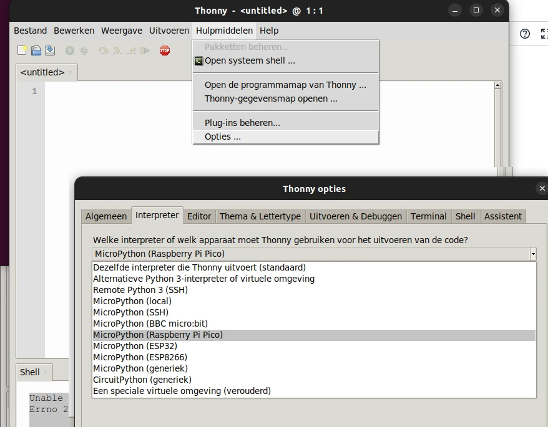Click the Step into toolbar icon

(117, 51)
